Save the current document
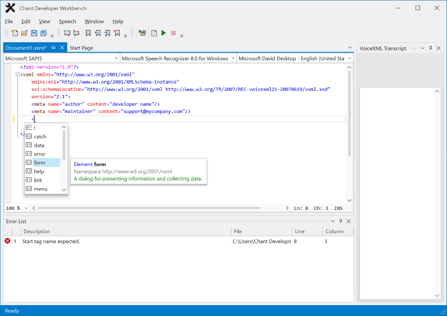This screenshot has width=447, height=316. click(x=34, y=33)
